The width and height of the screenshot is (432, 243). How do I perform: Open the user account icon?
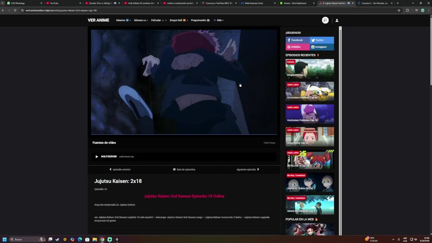click(x=336, y=20)
